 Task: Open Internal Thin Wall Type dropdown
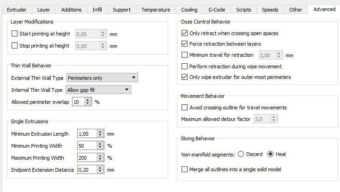98,90
